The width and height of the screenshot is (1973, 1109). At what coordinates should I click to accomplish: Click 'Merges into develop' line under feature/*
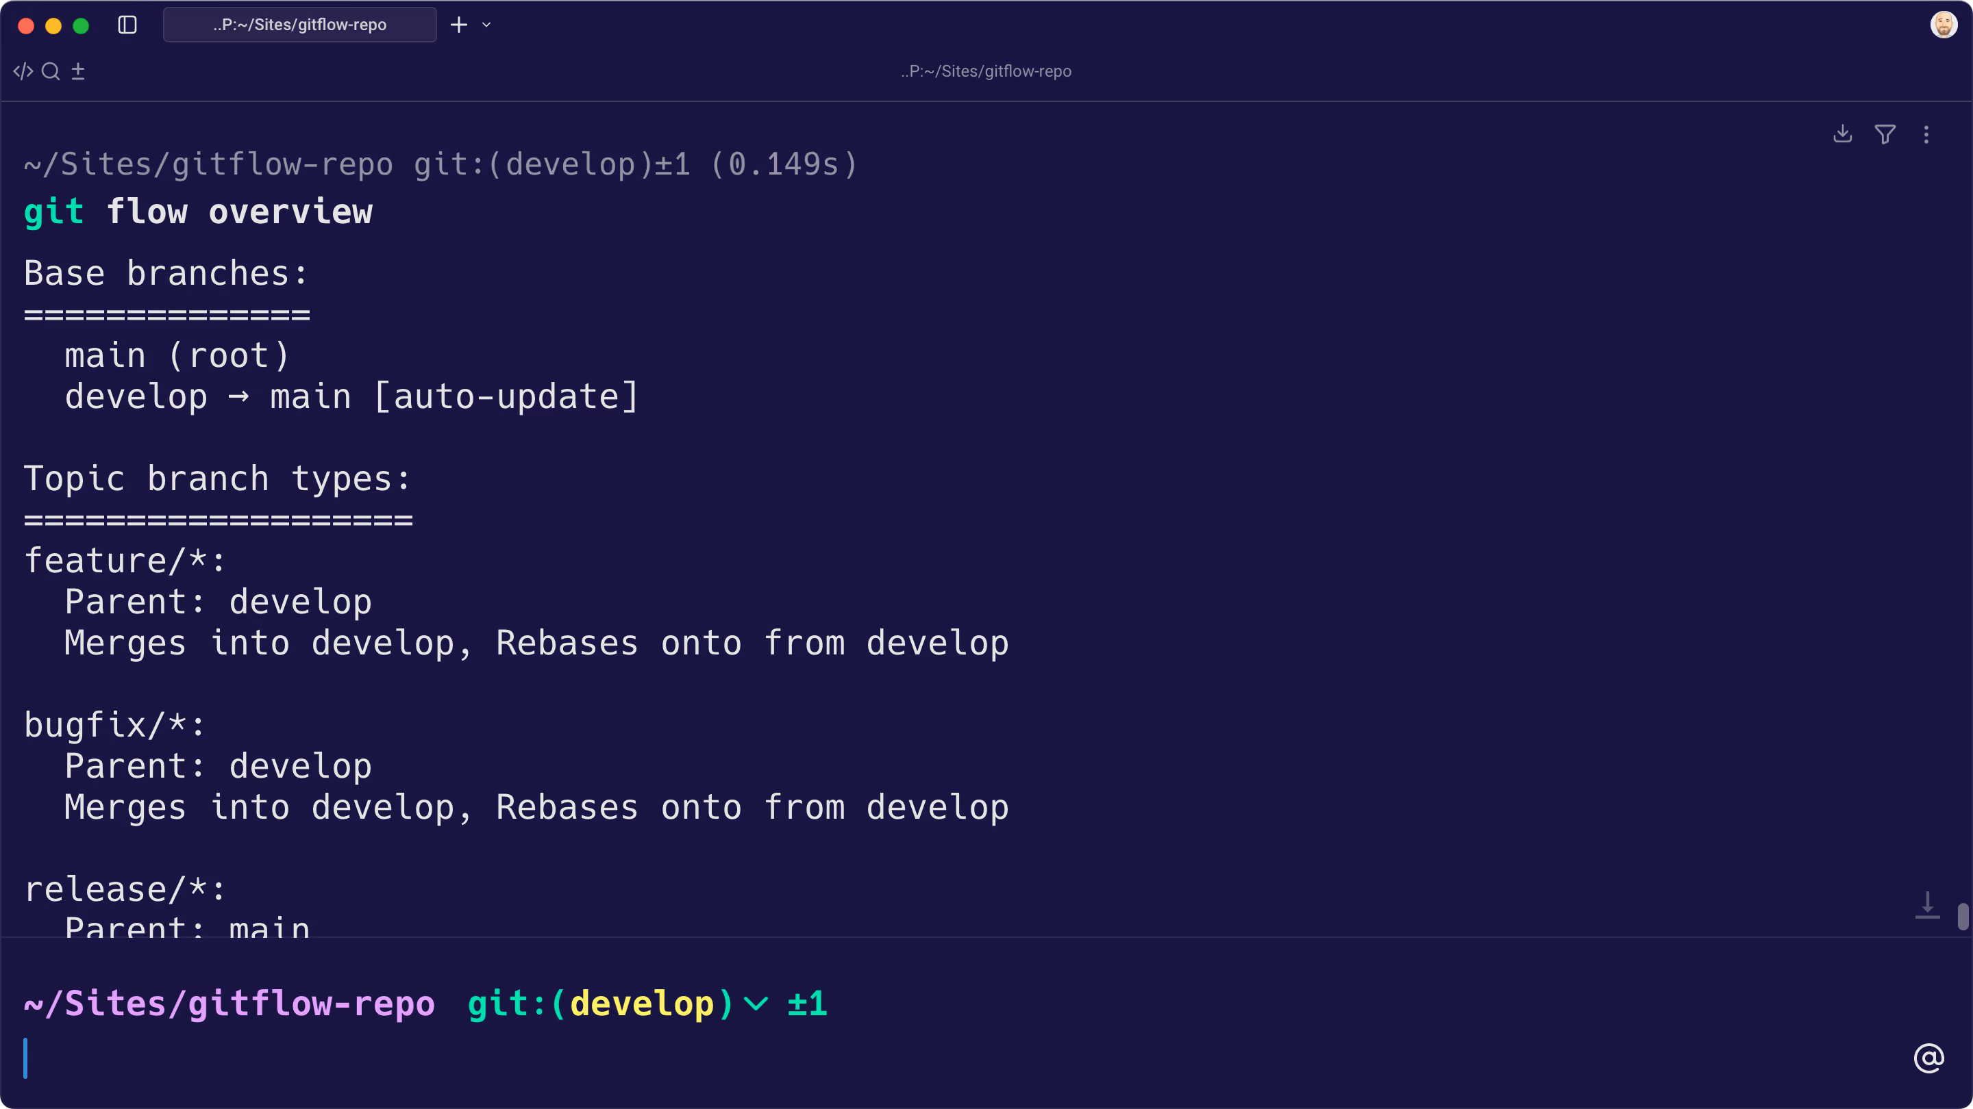pyautogui.click(x=537, y=643)
